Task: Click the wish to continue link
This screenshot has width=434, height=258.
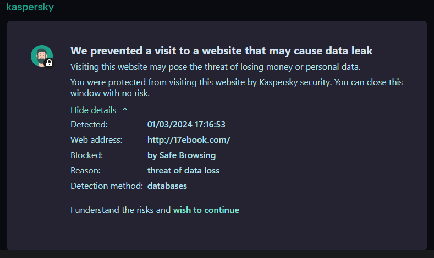Action: (206, 210)
